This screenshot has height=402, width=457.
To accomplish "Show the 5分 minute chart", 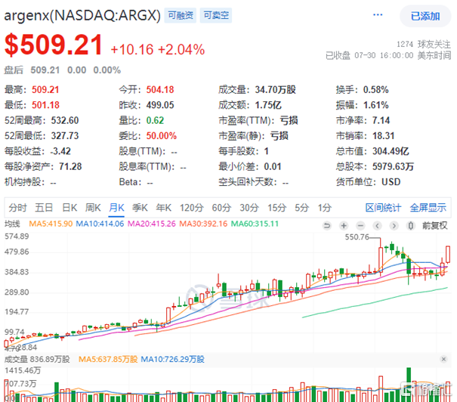I will pyautogui.click(x=301, y=208).
